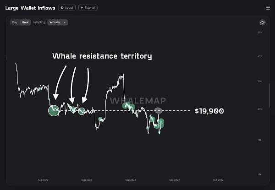This screenshot has width=275, height=190.
Task: Click the price peak near 22k
Action: tap(123, 75)
